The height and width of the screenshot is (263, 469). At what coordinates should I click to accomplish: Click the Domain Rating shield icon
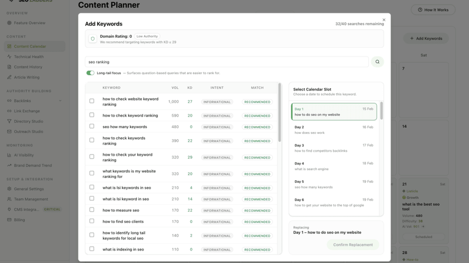point(92,38)
